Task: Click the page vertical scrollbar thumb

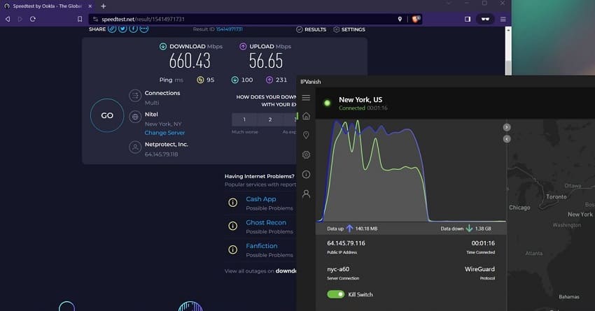Action: click(x=508, y=67)
